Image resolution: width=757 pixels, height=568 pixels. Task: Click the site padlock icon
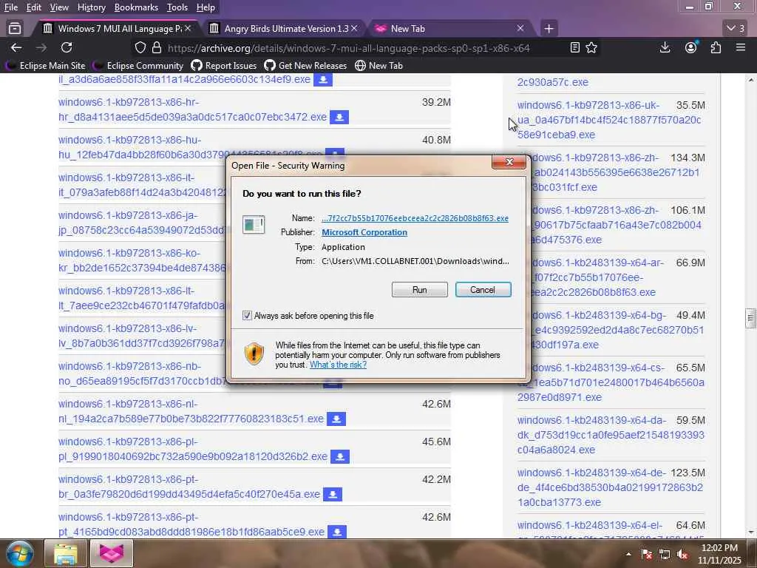pyautogui.click(x=157, y=48)
